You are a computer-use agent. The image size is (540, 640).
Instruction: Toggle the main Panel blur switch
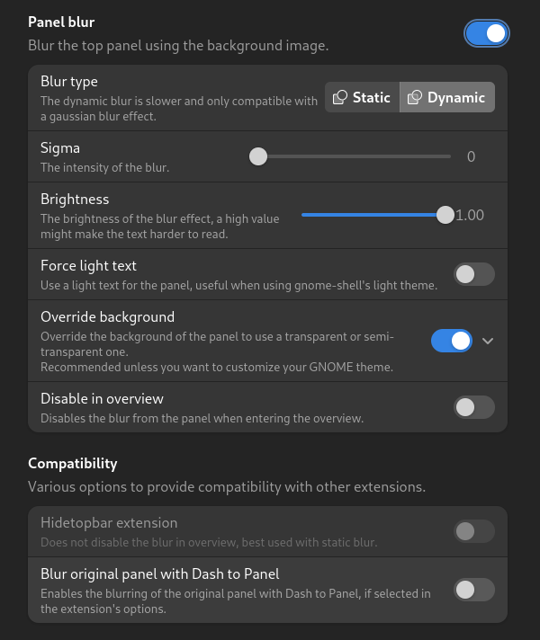coord(486,33)
